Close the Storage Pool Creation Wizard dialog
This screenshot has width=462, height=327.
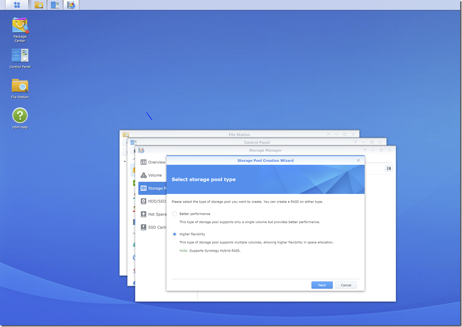358,160
